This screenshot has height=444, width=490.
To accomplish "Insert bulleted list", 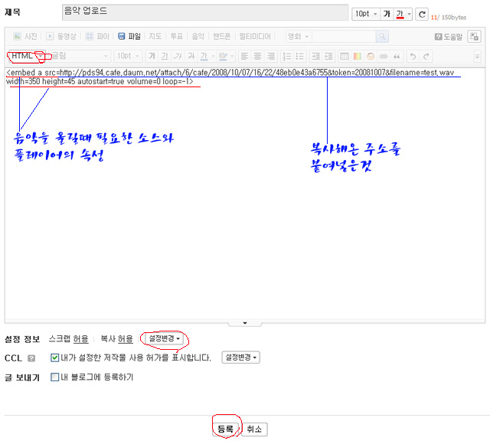I will (x=299, y=56).
